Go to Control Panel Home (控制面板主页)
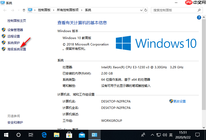Image resolution: width=206 pixels, height=140 pixels. [17, 21]
